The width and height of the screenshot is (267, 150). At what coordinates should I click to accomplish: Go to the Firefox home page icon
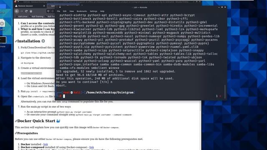31,11
